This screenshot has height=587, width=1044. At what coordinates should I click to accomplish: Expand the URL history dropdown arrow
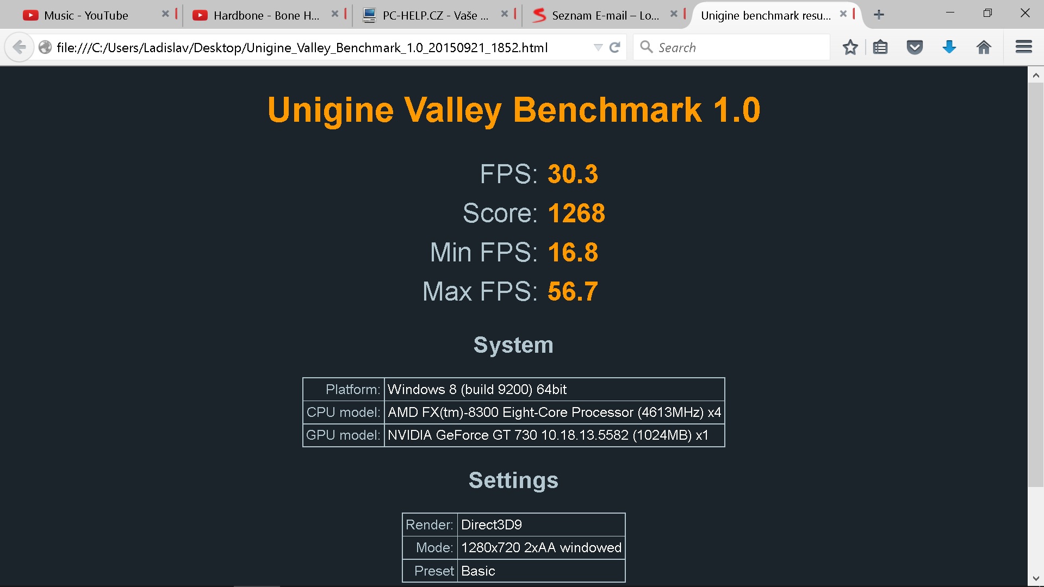pyautogui.click(x=598, y=47)
